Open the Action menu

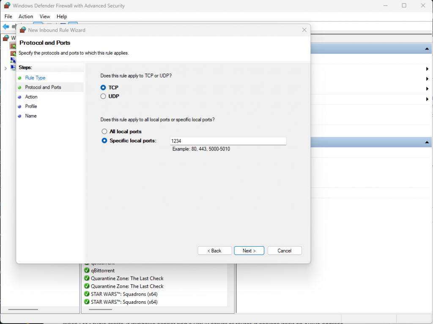pyautogui.click(x=26, y=16)
